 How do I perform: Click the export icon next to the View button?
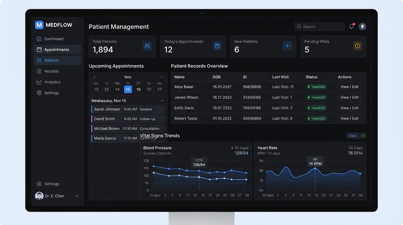click(x=363, y=136)
